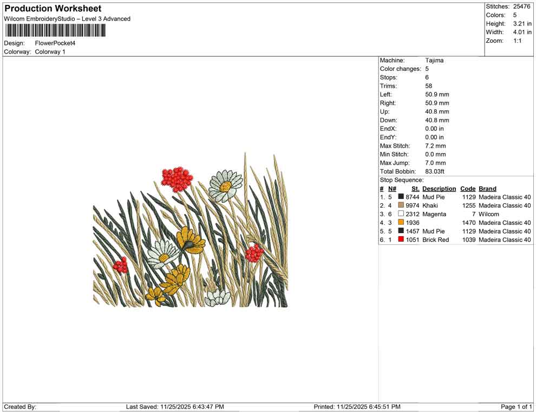Click the Total Bobbin value 83.03ft

pyautogui.click(x=435, y=171)
